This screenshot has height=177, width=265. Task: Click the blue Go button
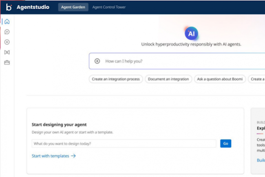(225, 143)
